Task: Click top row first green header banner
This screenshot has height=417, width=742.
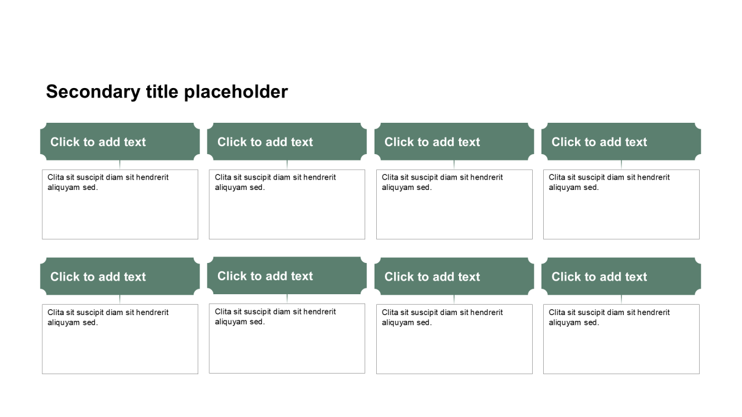Action: [120, 141]
